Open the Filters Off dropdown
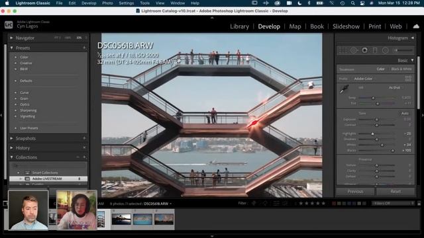 pyautogui.click(x=393, y=204)
